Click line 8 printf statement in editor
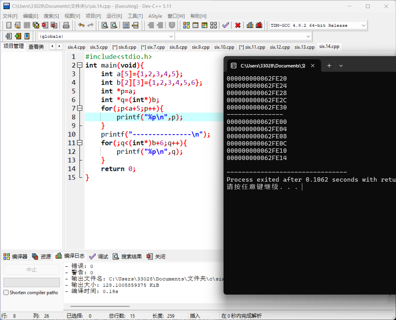 point(150,117)
